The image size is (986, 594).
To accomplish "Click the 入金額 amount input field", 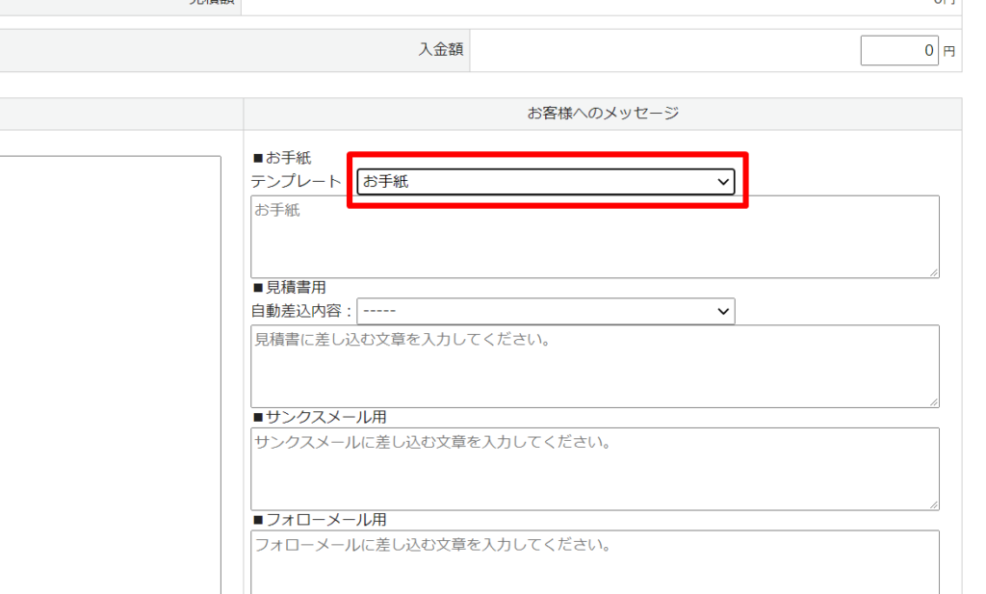I will point(899,50).
